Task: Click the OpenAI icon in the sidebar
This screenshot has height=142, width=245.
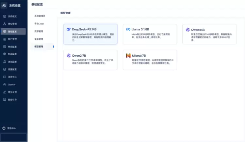Action: tap(4, 84)
